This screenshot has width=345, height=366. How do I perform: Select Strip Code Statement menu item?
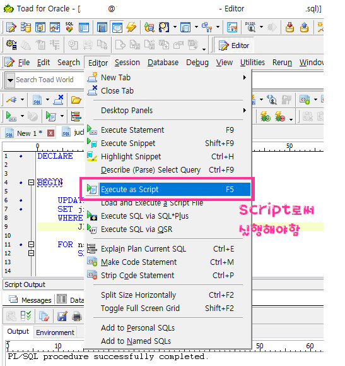(x=168, y=276)
